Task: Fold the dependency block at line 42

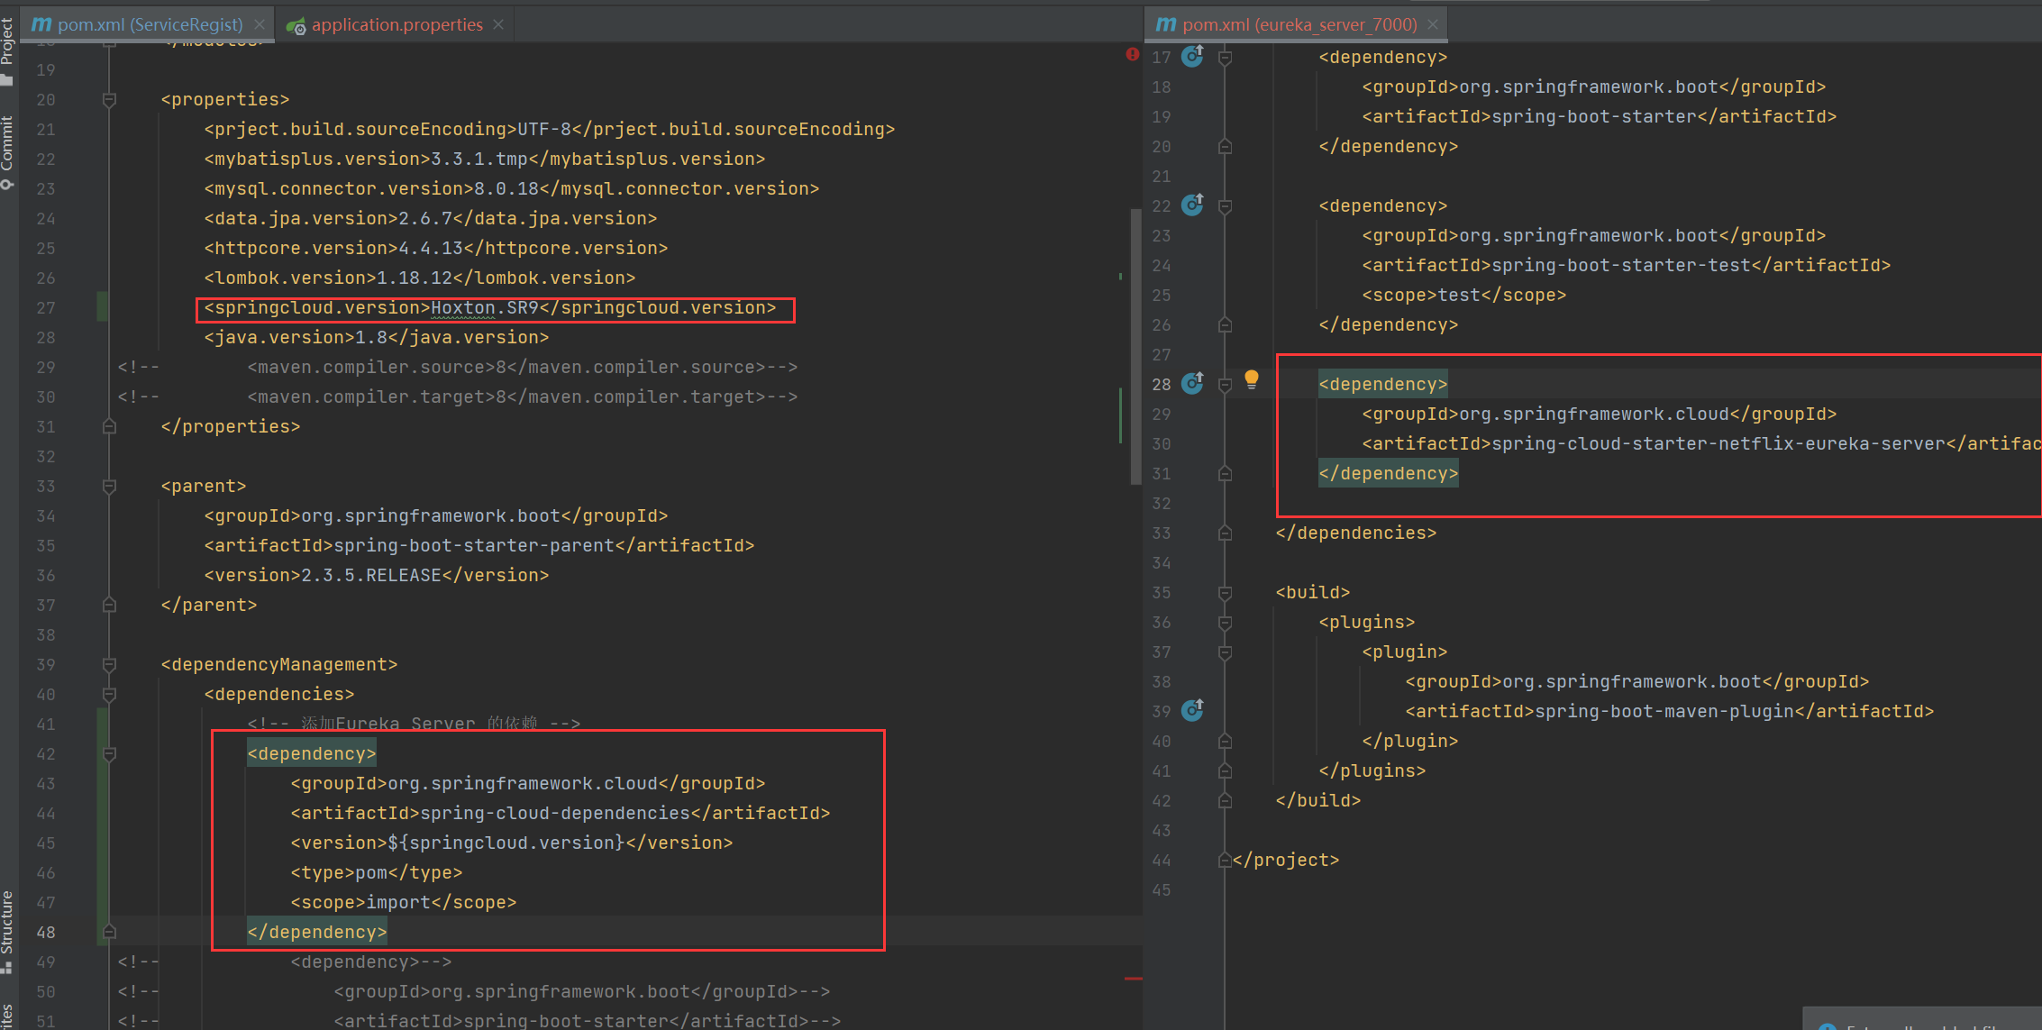Action: pos(109,753)
